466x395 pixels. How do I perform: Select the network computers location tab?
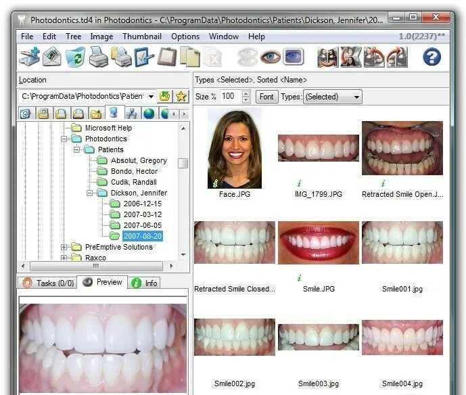pyautogui.click(x=131, y=113)
